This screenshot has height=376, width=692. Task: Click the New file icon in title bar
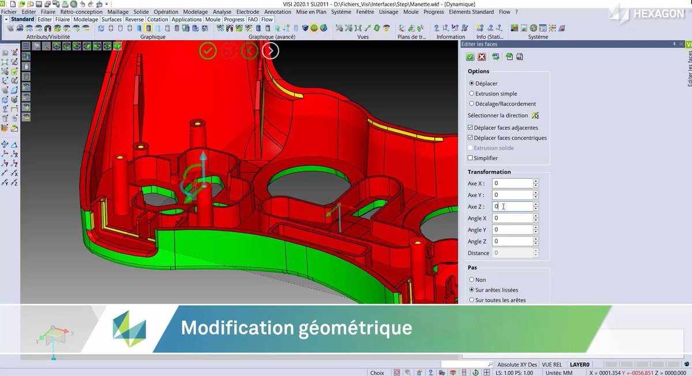pyautogui.click(x=13, y=4)
